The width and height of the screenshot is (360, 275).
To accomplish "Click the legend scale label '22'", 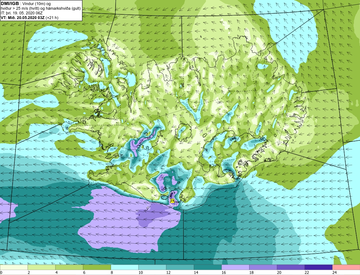I will coord(307,272).
